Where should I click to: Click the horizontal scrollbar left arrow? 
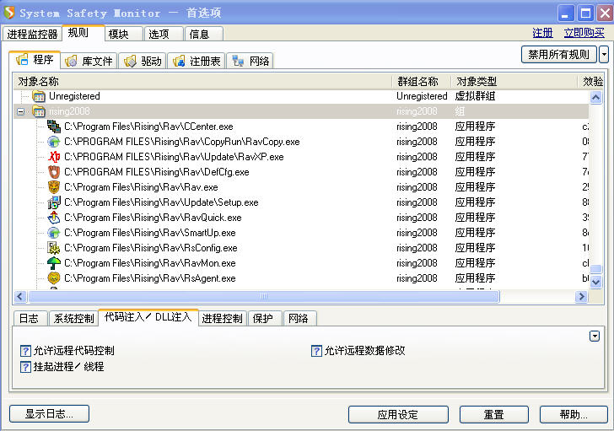point(20,297)
